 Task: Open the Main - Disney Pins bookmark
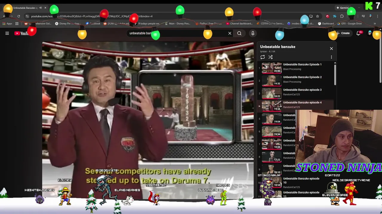click(177, 23)
